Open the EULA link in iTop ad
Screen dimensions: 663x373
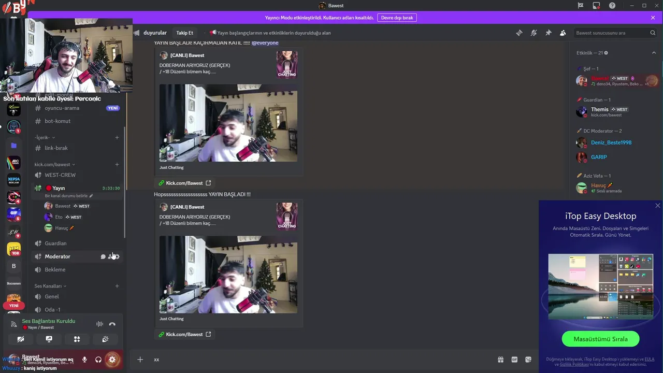click(650, 359)
